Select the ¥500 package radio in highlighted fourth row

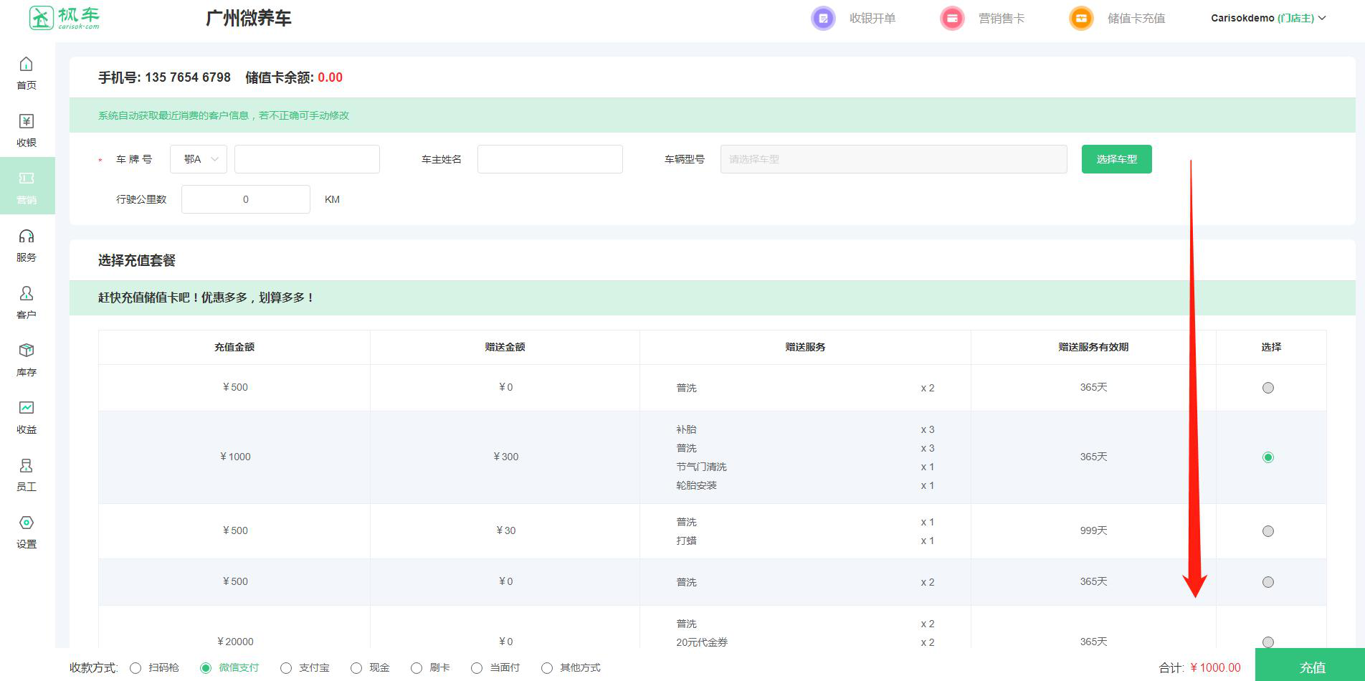pos(1268,582)
